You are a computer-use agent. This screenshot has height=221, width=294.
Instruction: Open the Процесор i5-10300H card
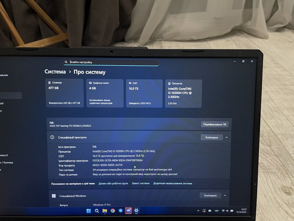183,94
